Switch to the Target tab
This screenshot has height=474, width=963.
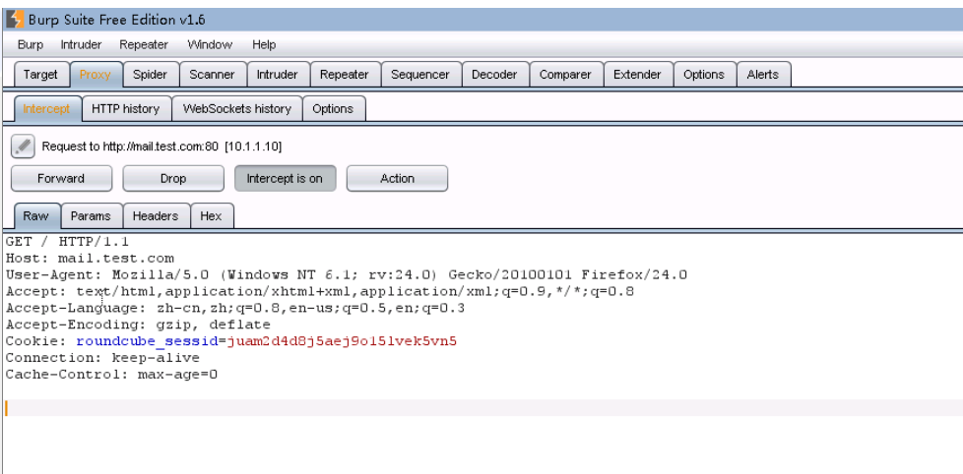[x=40, y=74]
